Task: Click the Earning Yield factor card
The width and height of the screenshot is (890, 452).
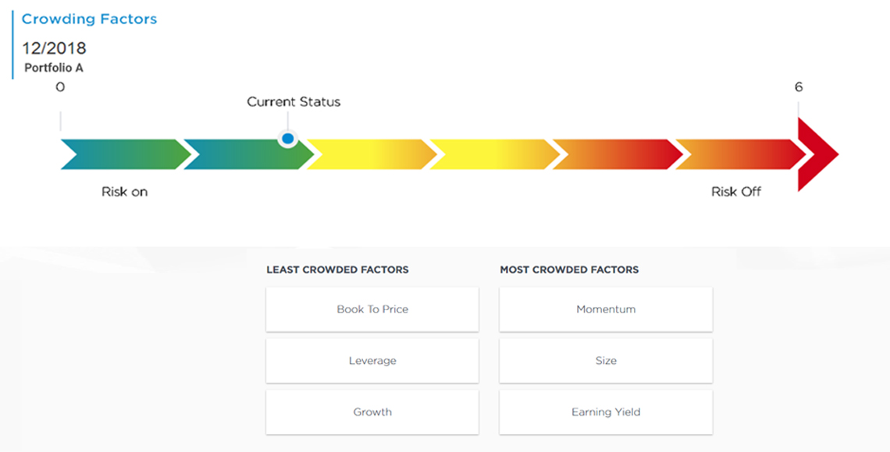Action: 606,412
